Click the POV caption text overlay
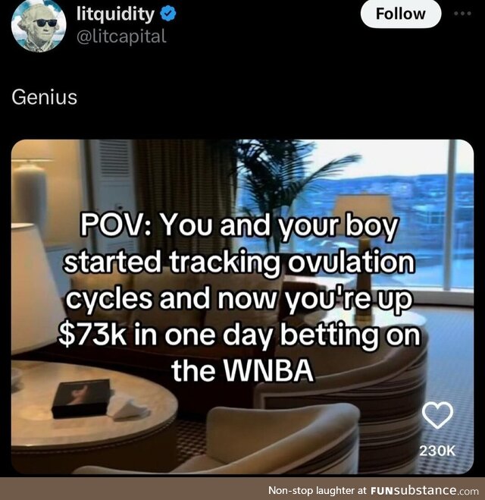The height and width of the screenshot is (500, 485). (x=241, y=298)
